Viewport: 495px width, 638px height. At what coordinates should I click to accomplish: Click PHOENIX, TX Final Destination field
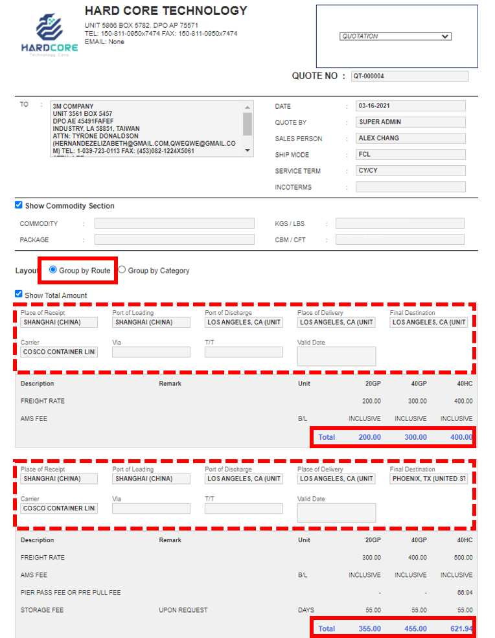(x=428, y=479)
